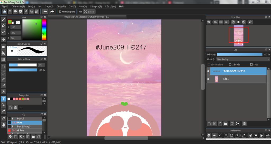Image resolution: width=271 pixels, height=144 pixels.
Task: Select the Eyedropper tool
Action: (3, 118)
